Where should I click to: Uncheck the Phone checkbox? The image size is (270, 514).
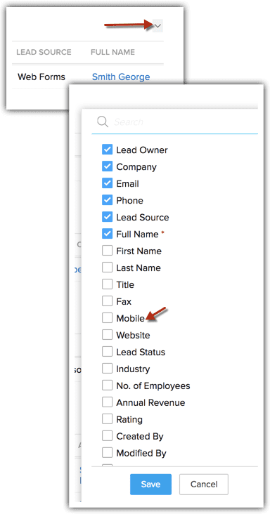tap(107, 200)
